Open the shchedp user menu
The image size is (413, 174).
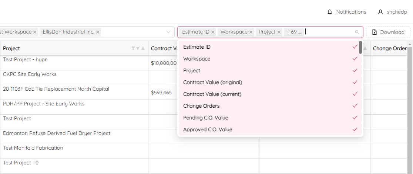click(x=397, y=12)
